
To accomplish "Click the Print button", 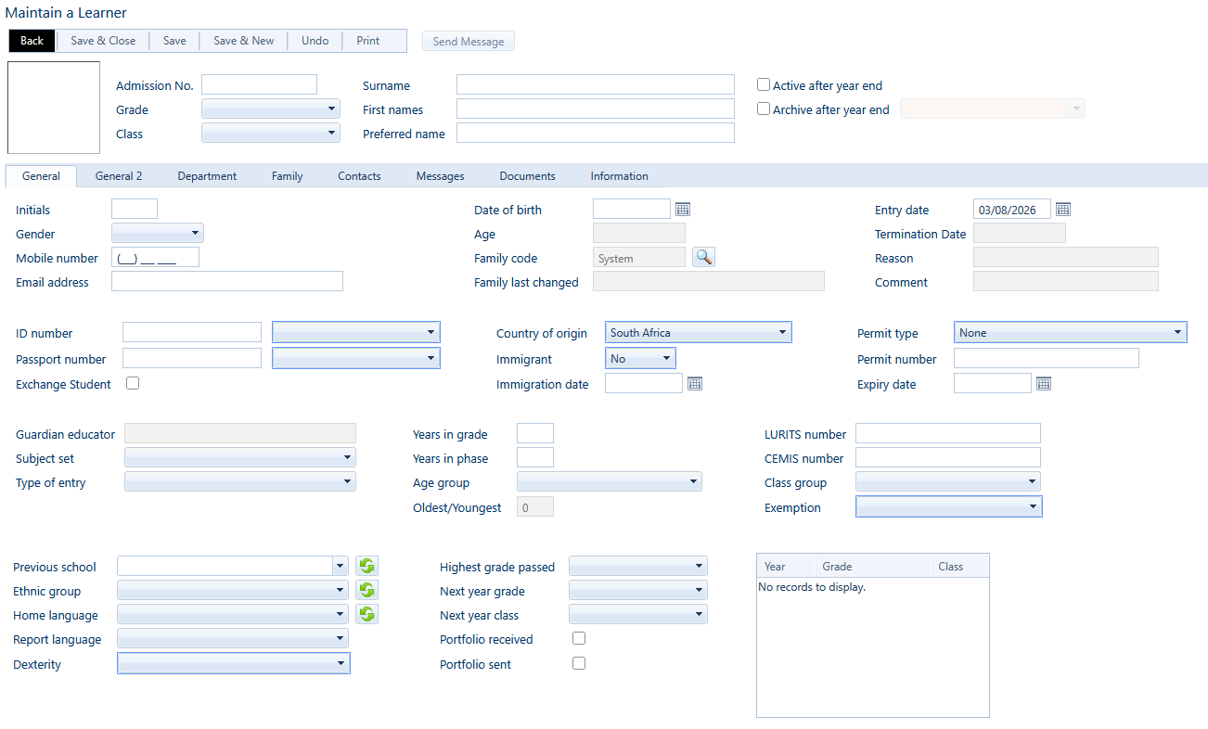I will (368, 41).
